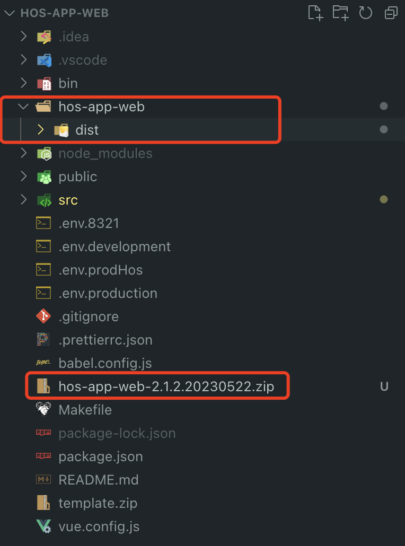Collapse the HOS-APP-WEB root section
Screen dimensions: 405x546
[x=10, y=13]
